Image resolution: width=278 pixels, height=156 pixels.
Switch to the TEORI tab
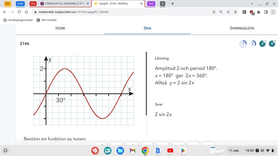[60, 28]
